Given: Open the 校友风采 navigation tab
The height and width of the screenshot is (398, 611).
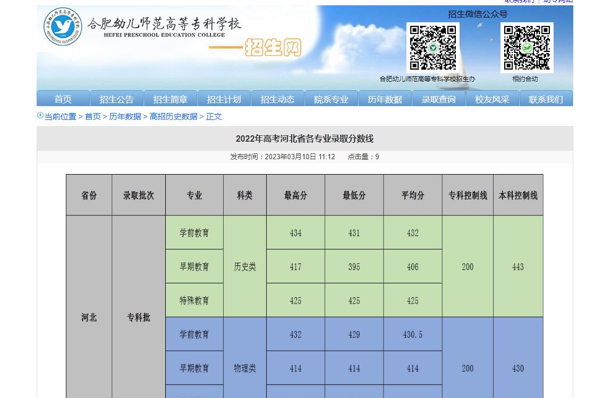Looking at the screenshot, I should click(492, 99).
